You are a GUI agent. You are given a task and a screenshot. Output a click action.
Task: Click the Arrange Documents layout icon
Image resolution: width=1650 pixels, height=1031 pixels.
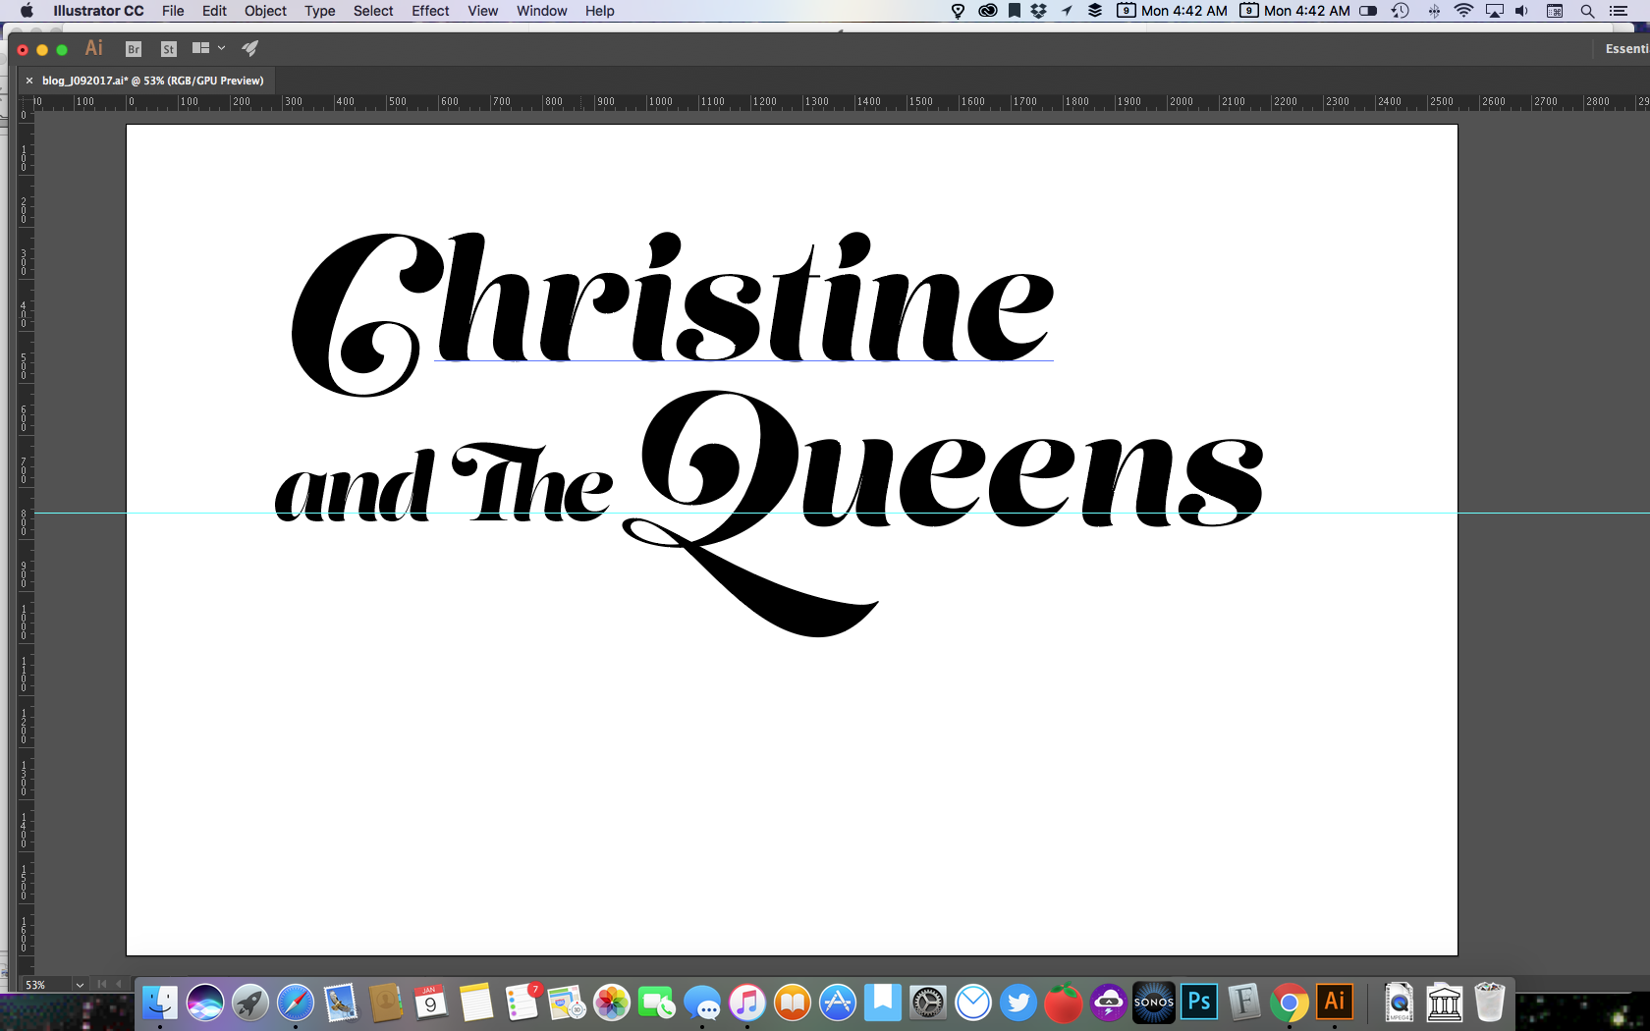201,47
